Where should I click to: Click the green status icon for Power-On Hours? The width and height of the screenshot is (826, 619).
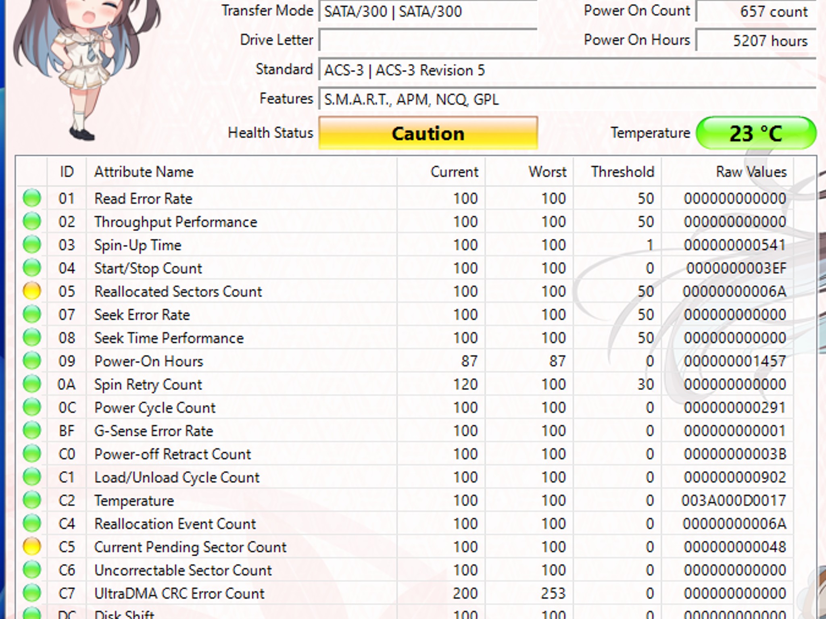[32, 361]
